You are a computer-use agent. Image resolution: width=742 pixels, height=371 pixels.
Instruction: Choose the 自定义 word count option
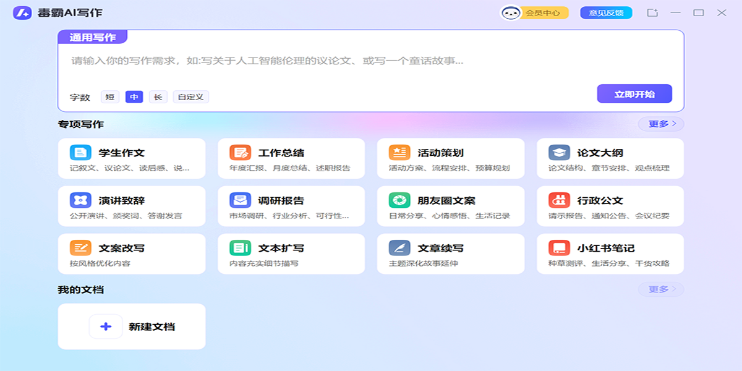[x=190, y=97]
